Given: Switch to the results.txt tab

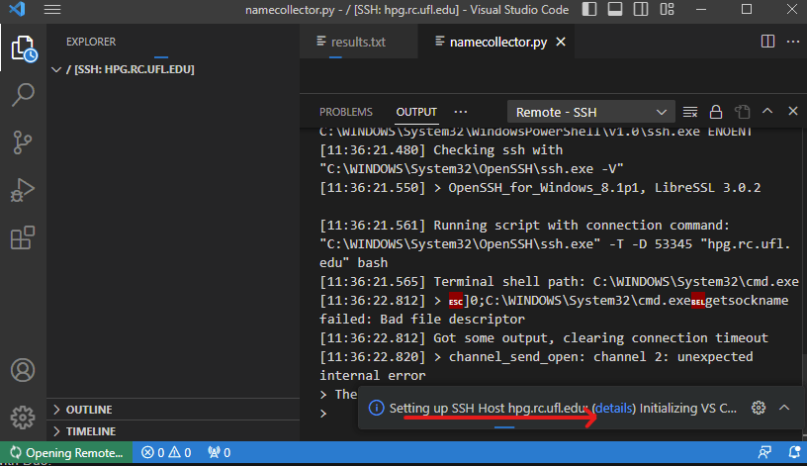Looking at the screenshot, I should (358, 42).
